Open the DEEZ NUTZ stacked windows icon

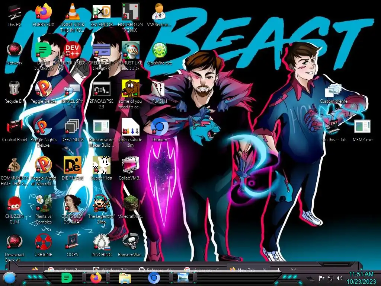(x=73, y=130)
